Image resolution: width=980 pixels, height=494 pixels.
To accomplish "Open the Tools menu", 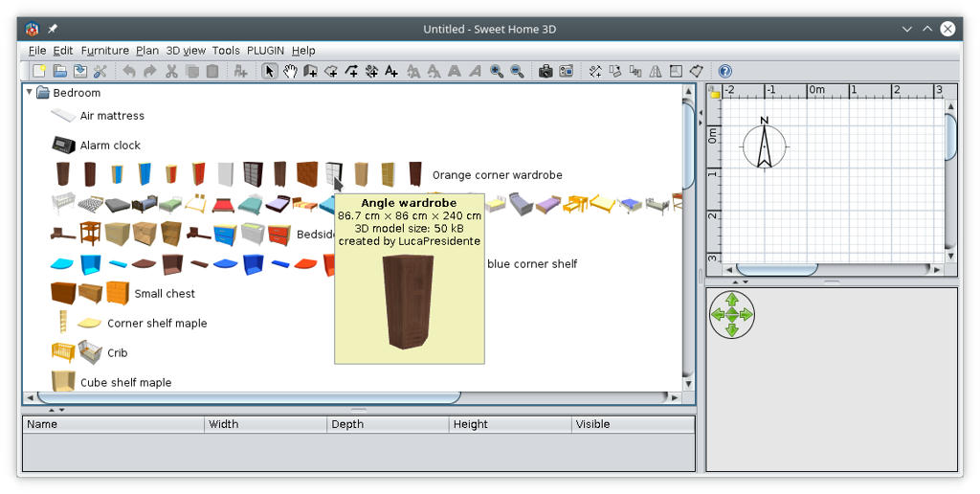I will [226, 51].
